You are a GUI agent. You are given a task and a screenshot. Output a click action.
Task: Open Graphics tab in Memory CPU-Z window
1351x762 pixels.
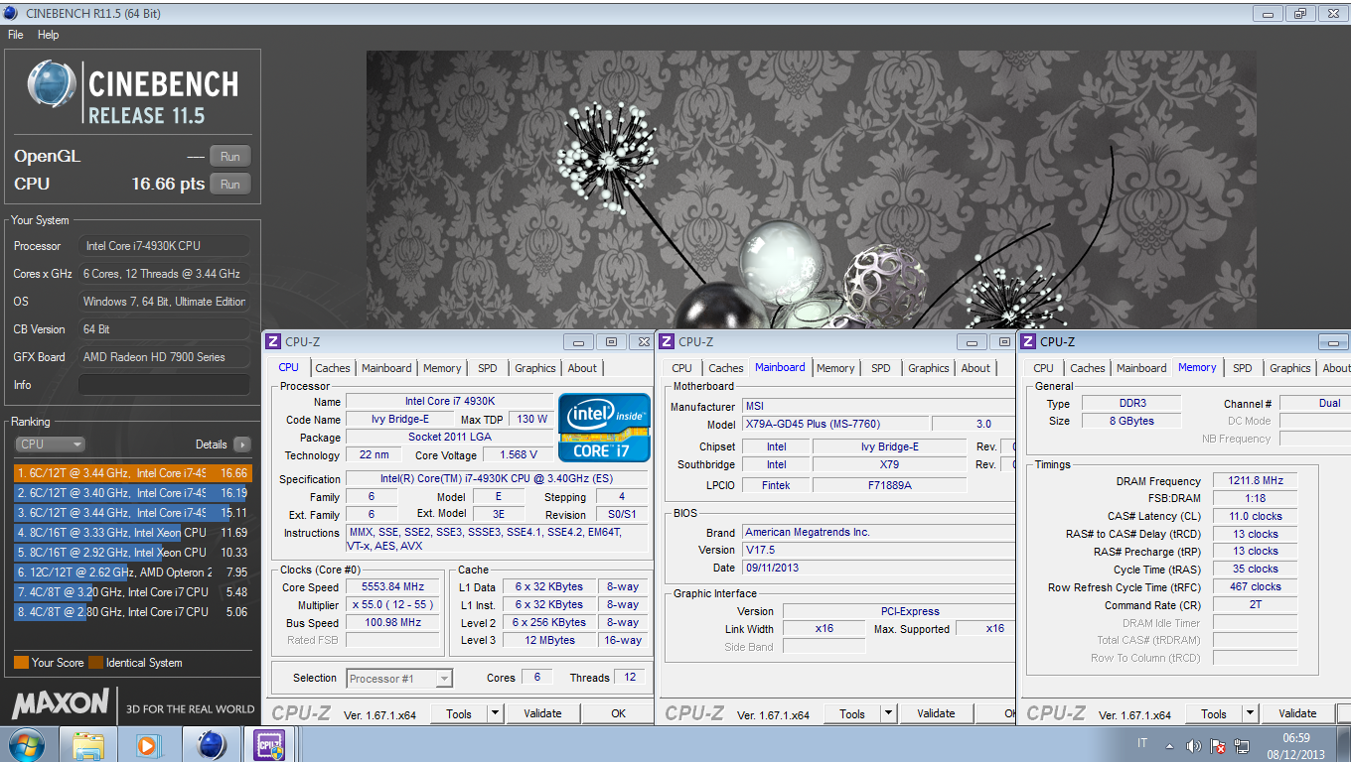pyautogui.click(x=1290, y=368)
